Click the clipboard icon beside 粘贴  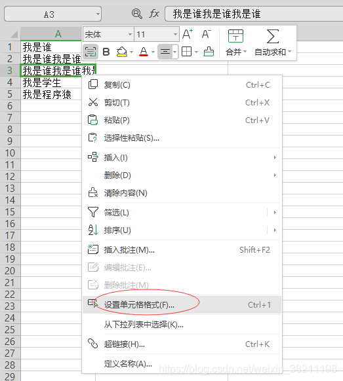pyautogui.click(x=92, y=120)
